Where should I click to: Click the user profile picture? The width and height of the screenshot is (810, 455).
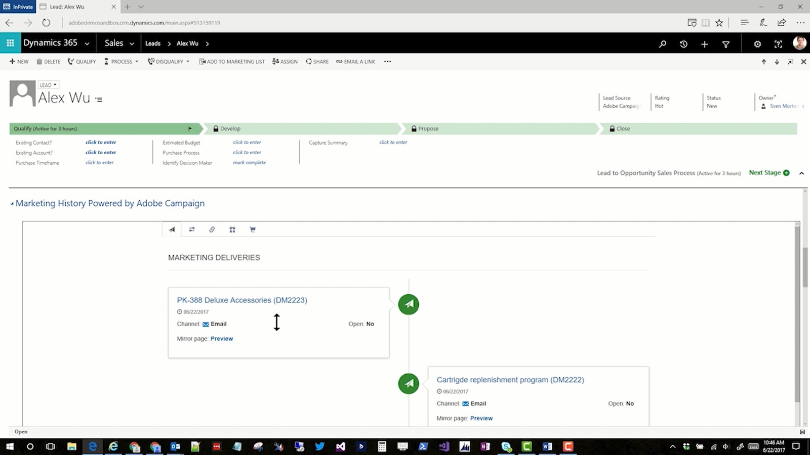click(799, 43)
